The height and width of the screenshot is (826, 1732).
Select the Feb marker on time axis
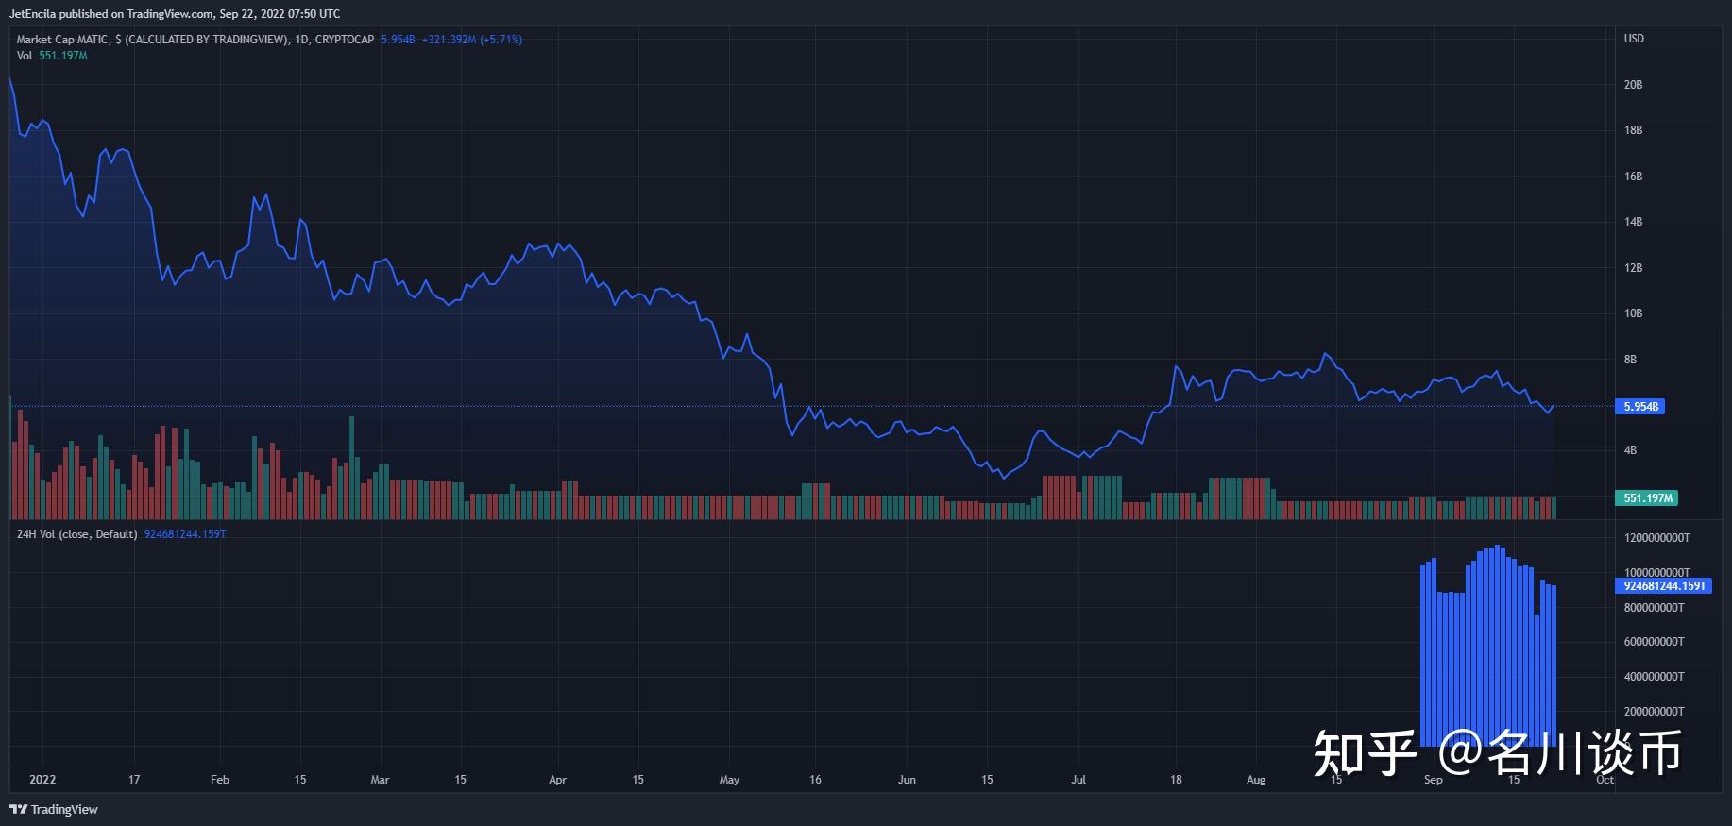219,780
